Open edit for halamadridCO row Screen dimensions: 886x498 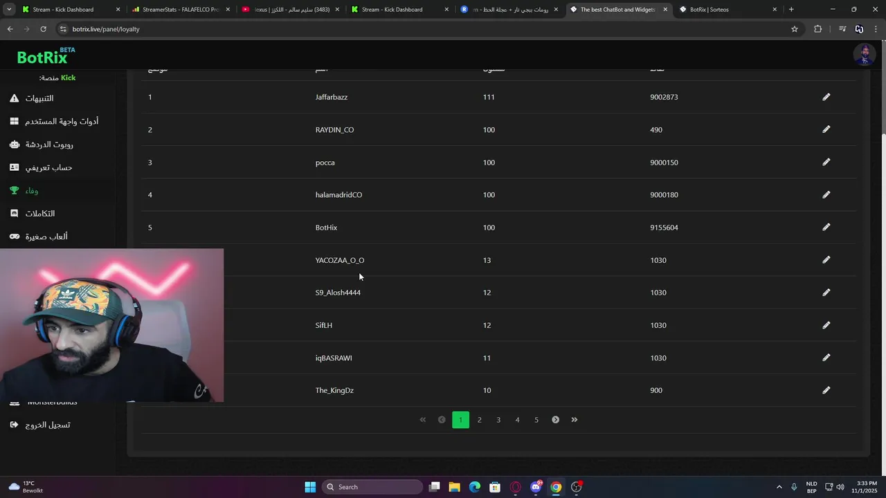[826, 194]
